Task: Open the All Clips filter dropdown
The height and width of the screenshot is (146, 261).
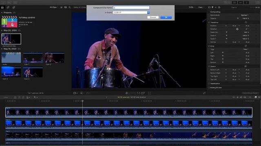Action: click(x=53, y=7)
